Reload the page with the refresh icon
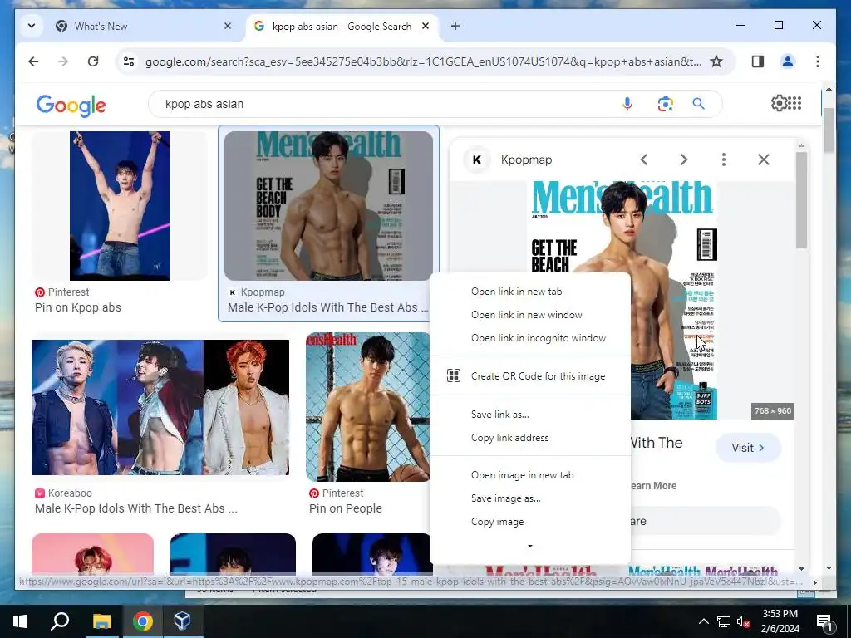851x638 pixels. [x=93, y=61]
